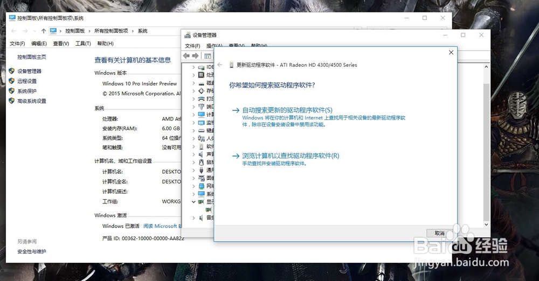Collapse the display adapters category

(194, 202)
